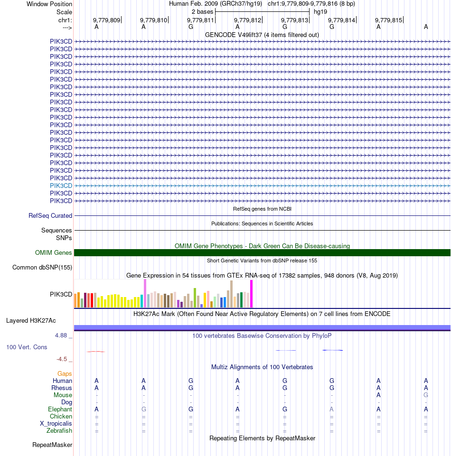Click the faded A base in Elephant row
The height and width of the screenshot is (456, 451).
(x=332, y=409)
